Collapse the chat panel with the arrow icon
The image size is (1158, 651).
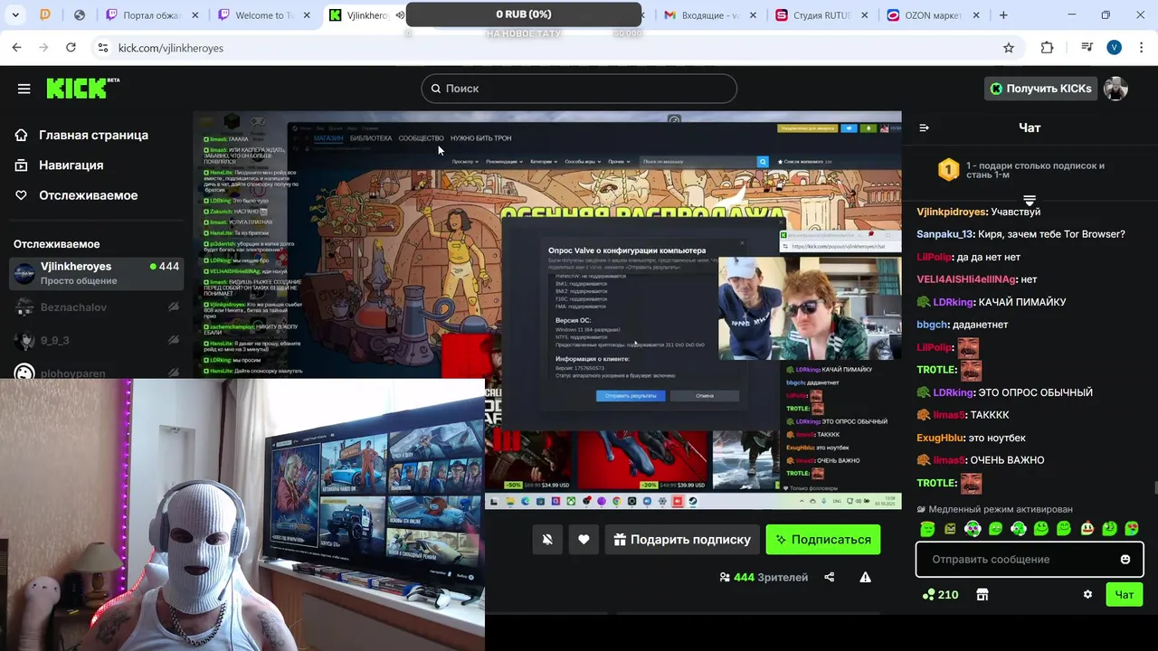pos(924,127)
